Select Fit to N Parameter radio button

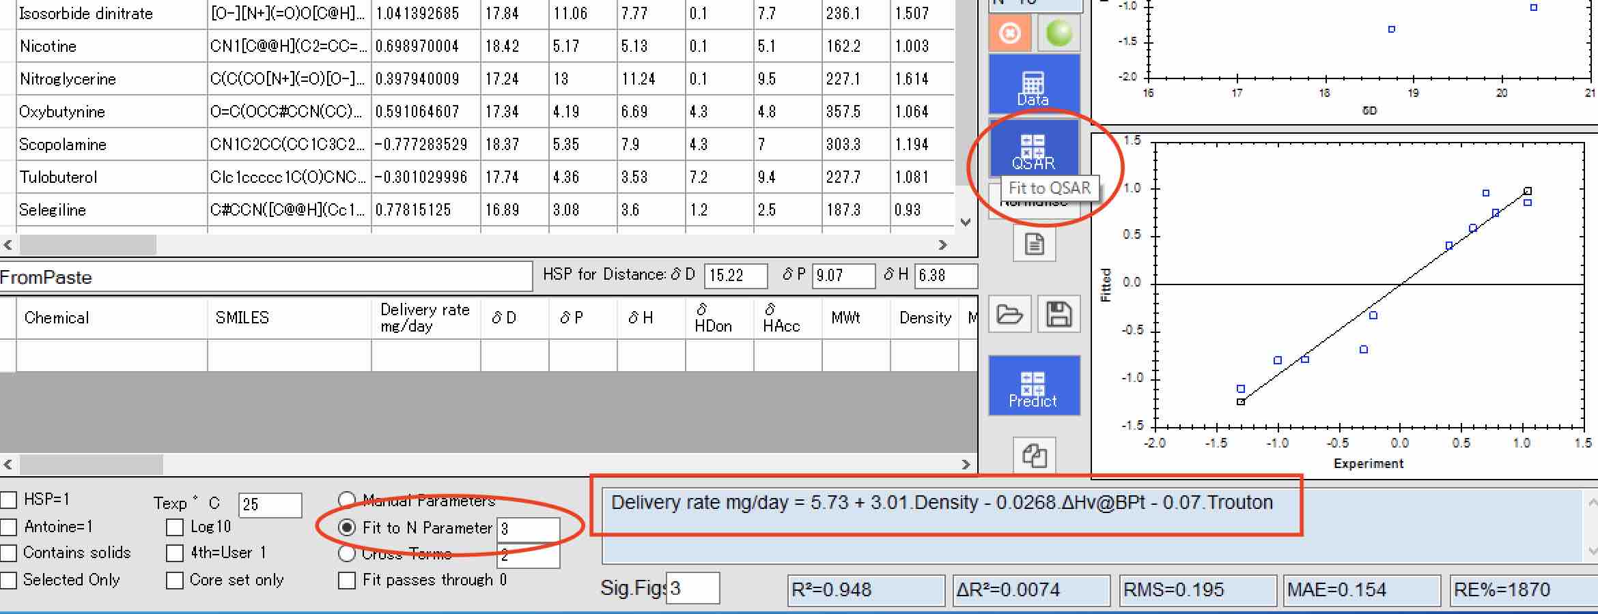coord(347,527)
